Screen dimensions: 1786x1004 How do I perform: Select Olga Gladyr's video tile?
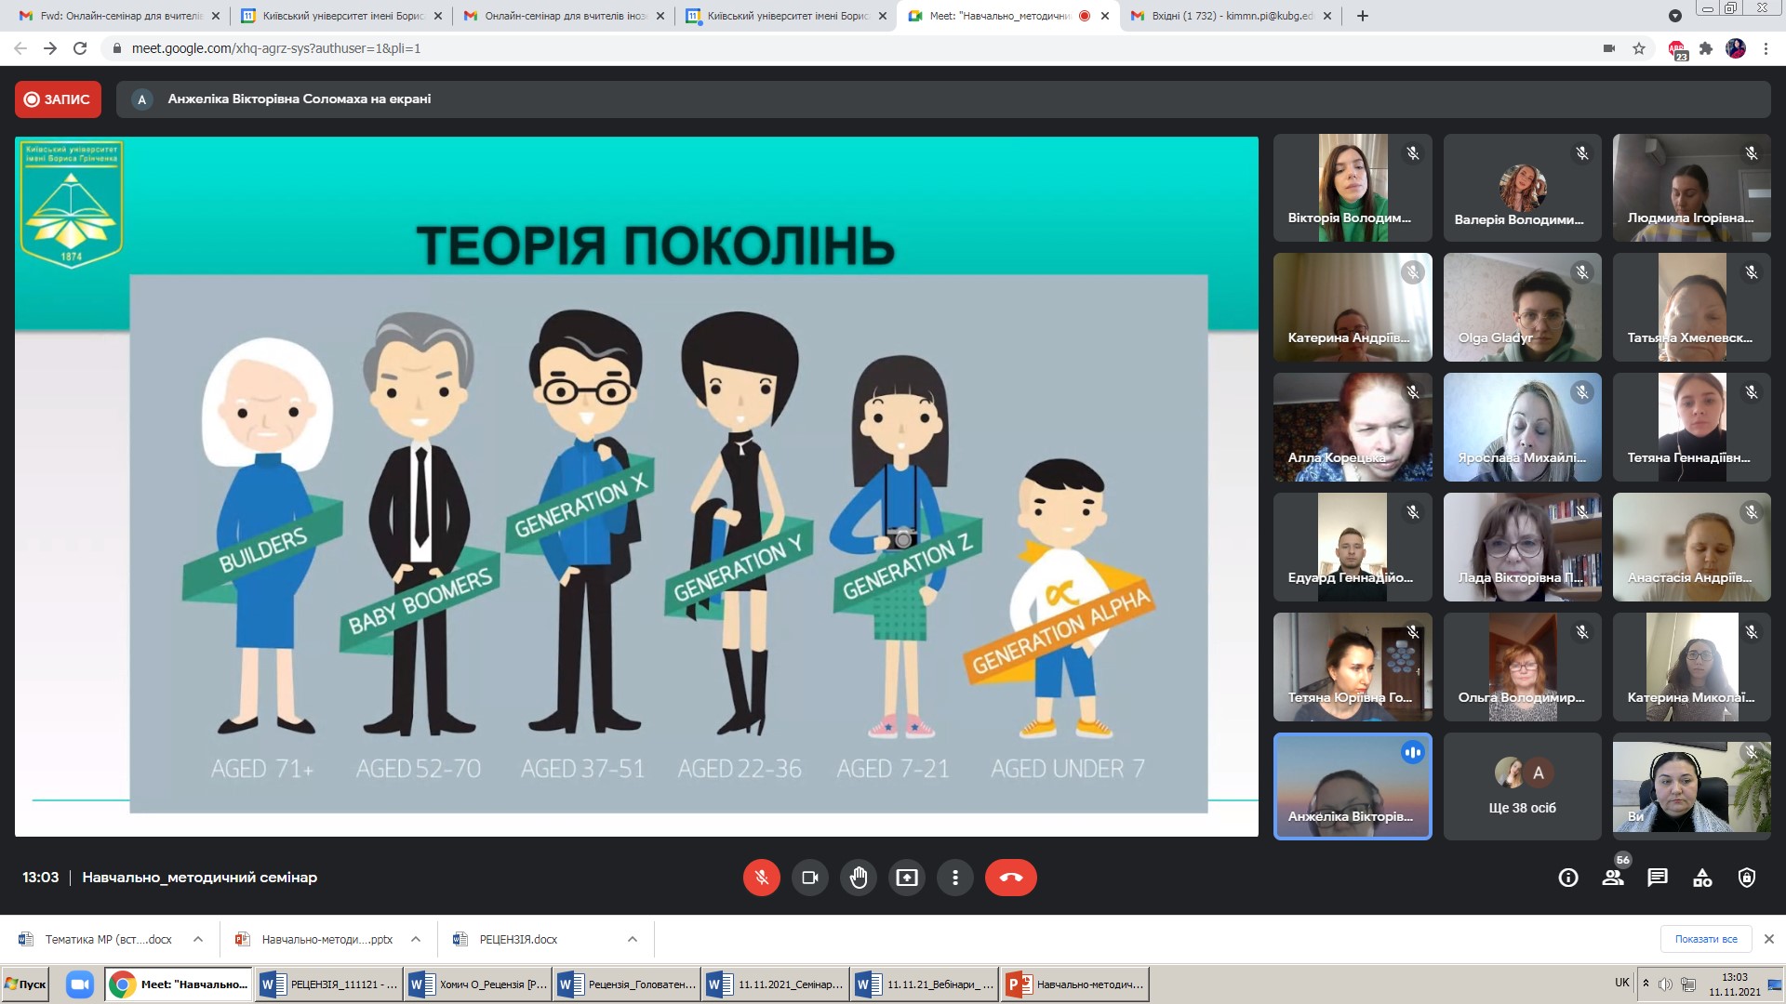(1522, 307)
